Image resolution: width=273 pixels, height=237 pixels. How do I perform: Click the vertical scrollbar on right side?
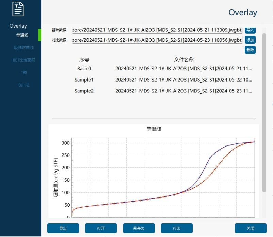(x=264, y=113)
